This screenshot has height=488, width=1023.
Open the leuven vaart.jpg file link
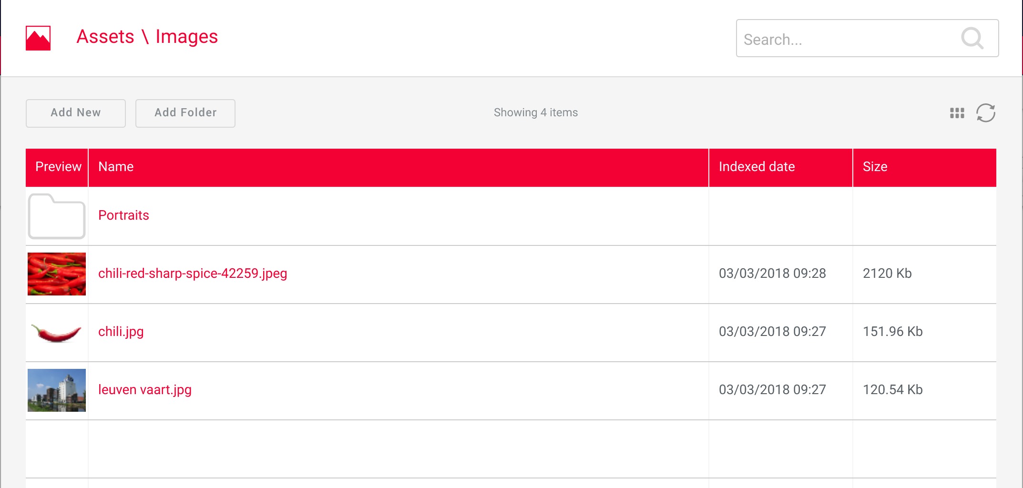pos(145,390)
